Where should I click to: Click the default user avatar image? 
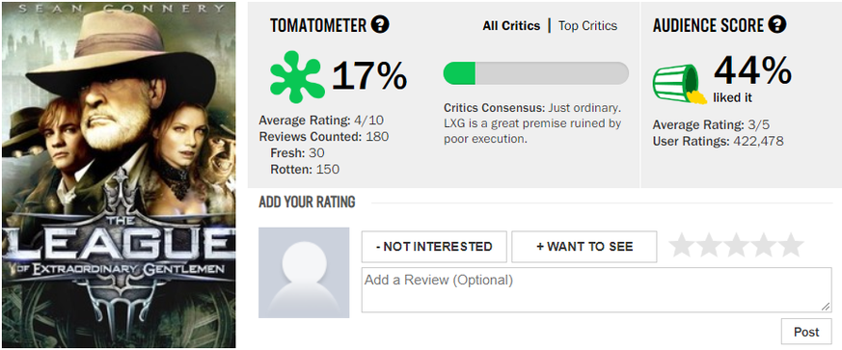pyautogui.click(x=304, y=273)
